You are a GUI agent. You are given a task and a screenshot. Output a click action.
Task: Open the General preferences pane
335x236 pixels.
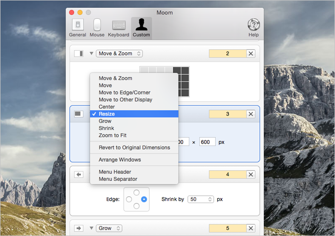click(x=77, y=28)
